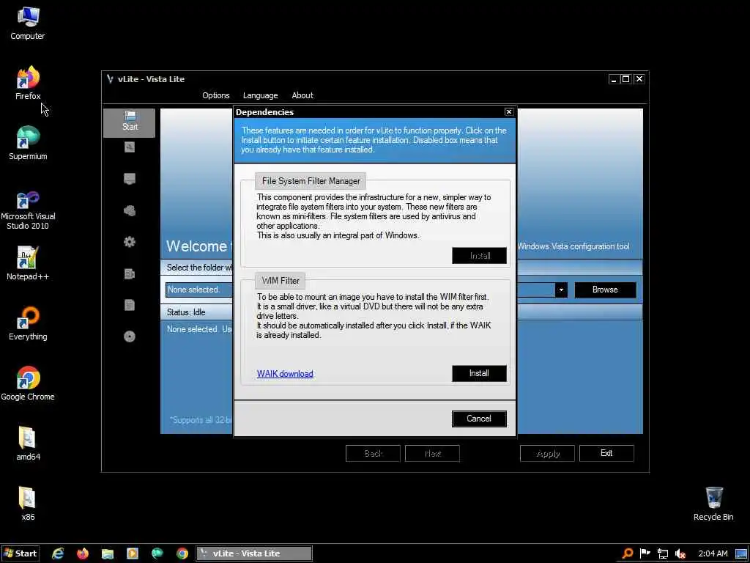Viewport: 750px width, 563px height.
Task: Launch Chrome from the taskbar
Action: coord(182,553)
